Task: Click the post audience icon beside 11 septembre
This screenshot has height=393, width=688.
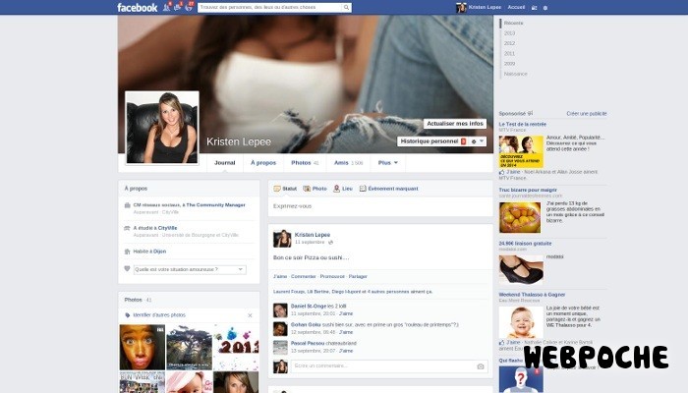Action: (x=331, y=242)
